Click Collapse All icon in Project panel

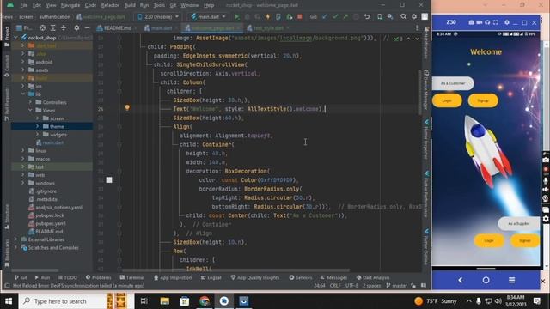click(64, 27)
